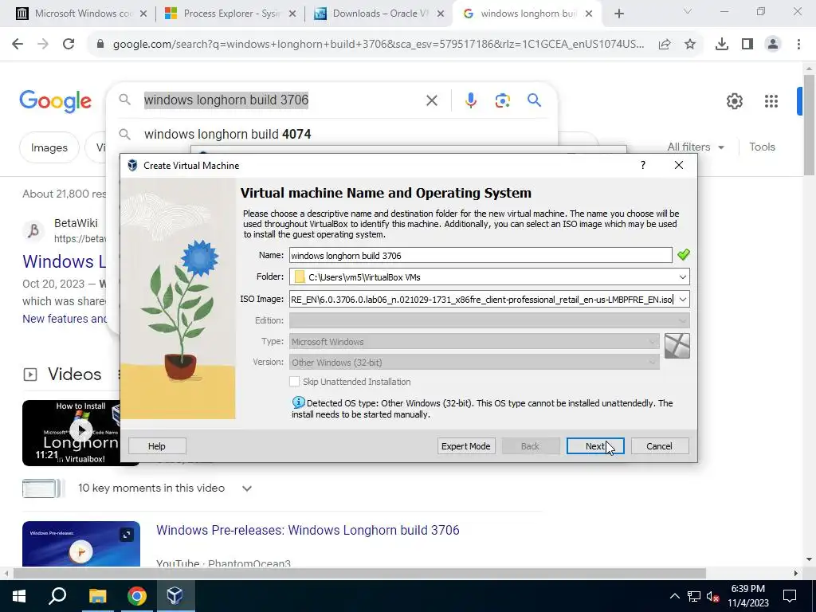The image size is (816, 612).
Task: Open Google Tools option
Action: [x=762, y=147]
